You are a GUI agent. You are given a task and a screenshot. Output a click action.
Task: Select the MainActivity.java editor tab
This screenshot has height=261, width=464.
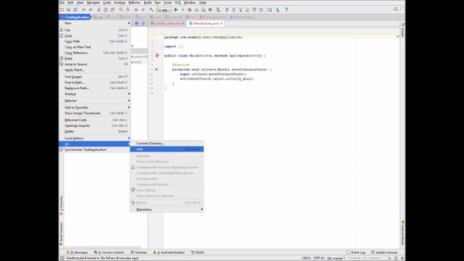[206, 23]
